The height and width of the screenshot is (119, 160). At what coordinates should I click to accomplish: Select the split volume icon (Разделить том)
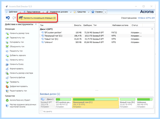(x=7, y=51)
